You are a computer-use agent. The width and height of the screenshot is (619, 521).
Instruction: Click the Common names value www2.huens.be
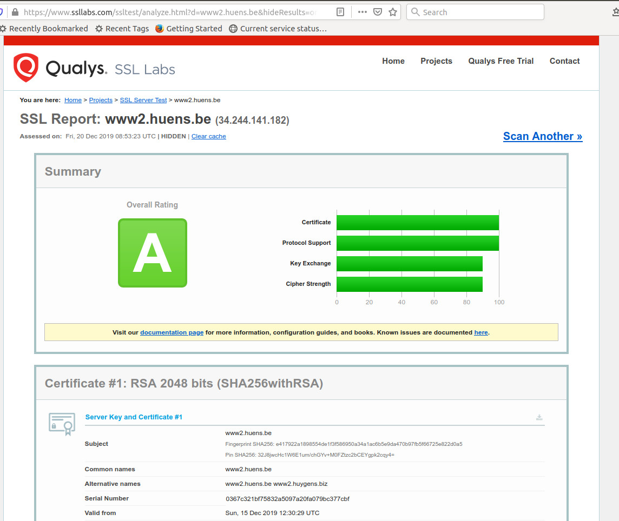tap(248, 469)
